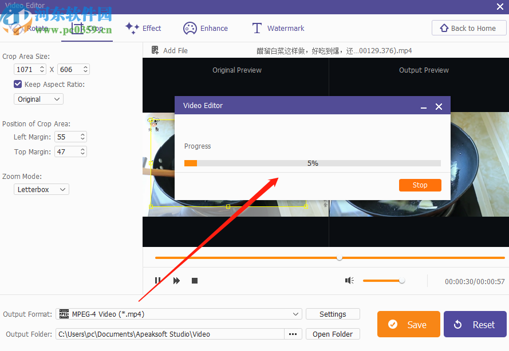Open the Original aspect ratio dropdown
Image resolution: width=509 pixels, height=351 pixels.
[38, 99]
